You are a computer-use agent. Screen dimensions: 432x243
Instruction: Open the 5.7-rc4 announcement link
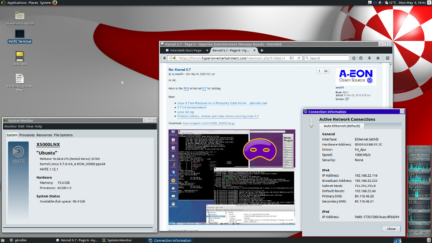192,108
